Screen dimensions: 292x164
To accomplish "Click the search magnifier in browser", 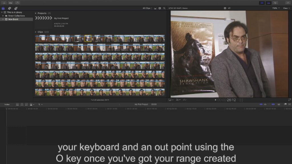I will click(x=164, y=8).
